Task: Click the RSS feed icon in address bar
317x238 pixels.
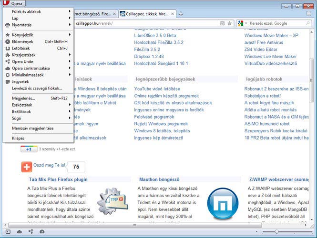Action: (x=223, y=23)
